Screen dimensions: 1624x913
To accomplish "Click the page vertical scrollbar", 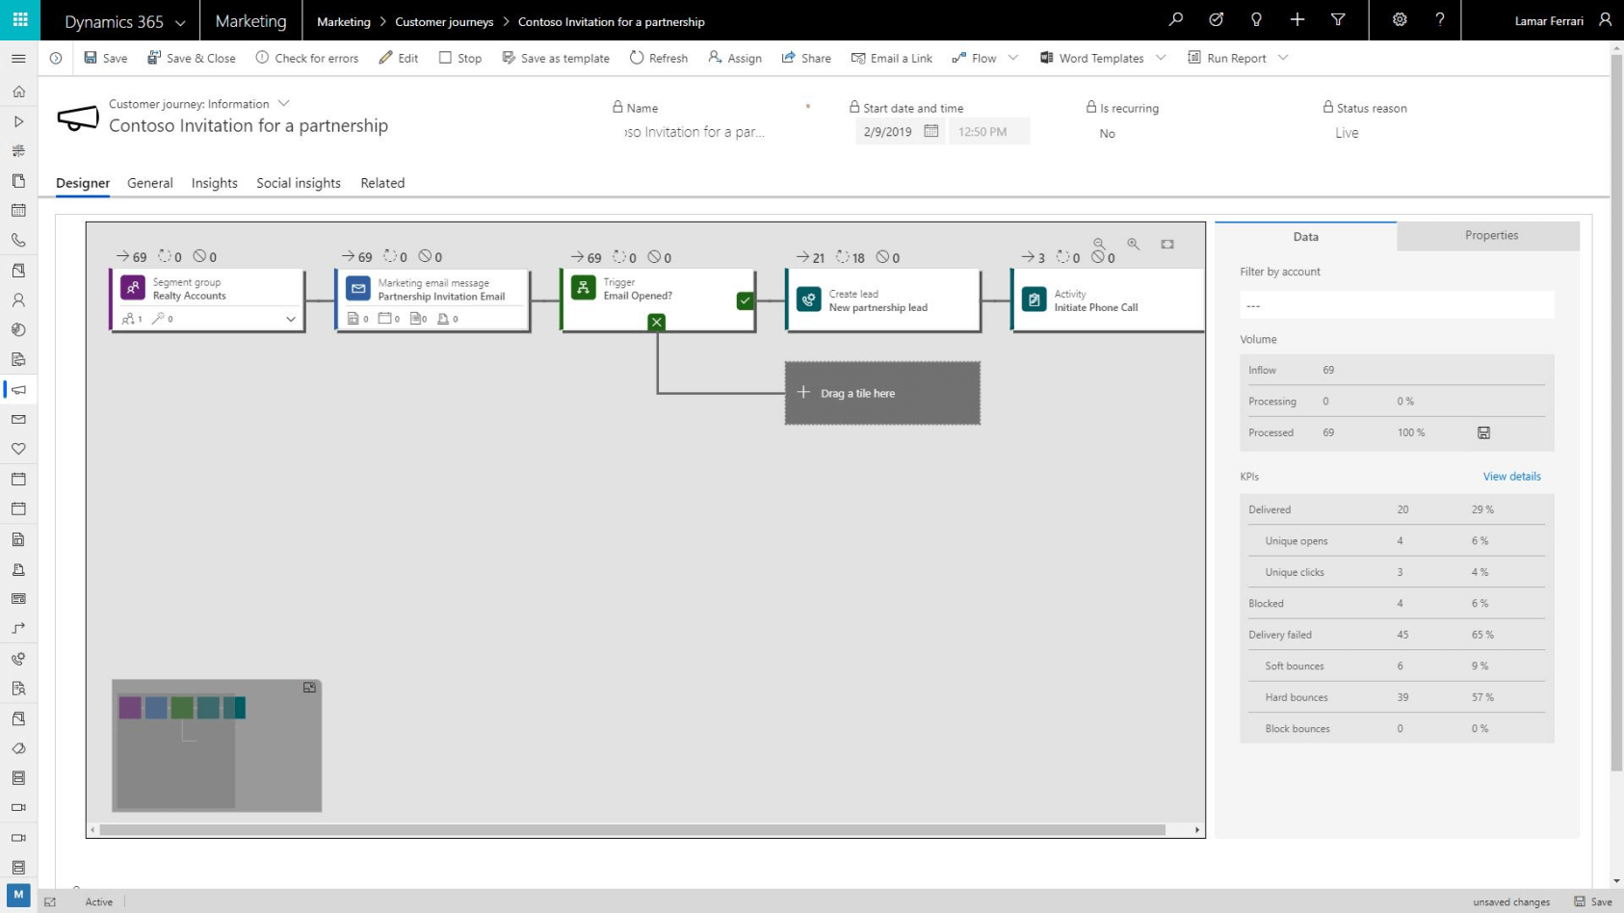I will tap(1616, 412).
